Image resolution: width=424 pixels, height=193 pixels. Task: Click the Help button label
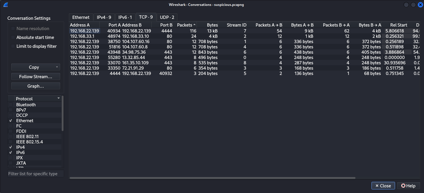point(411,186)
